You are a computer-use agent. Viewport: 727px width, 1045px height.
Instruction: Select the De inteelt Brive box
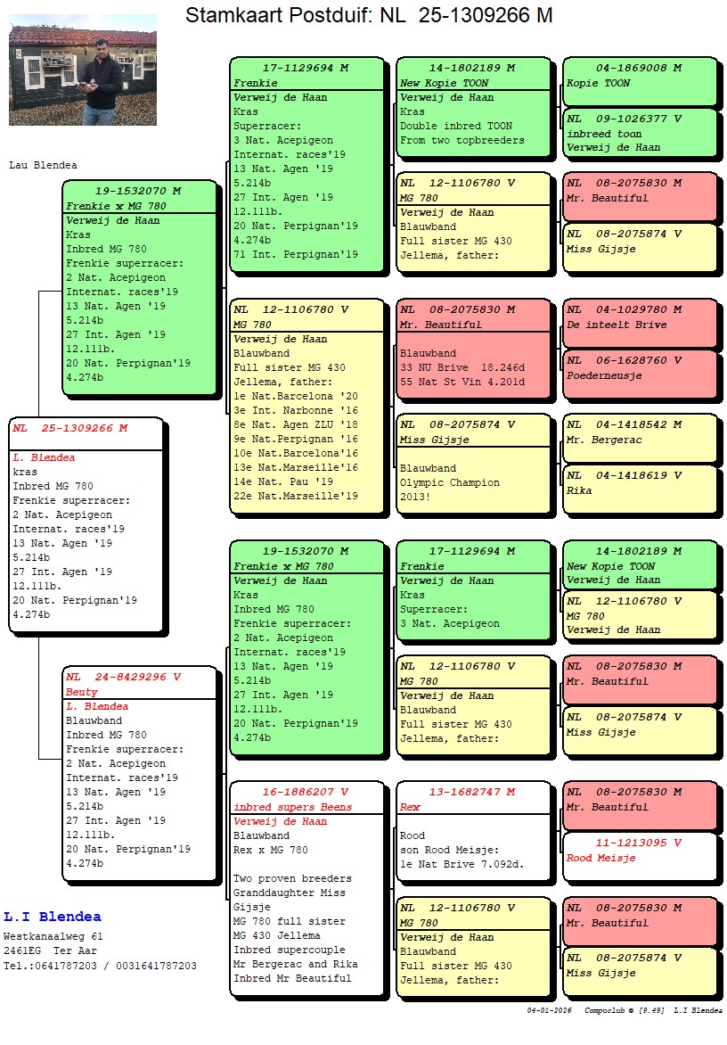coord(639,323)
